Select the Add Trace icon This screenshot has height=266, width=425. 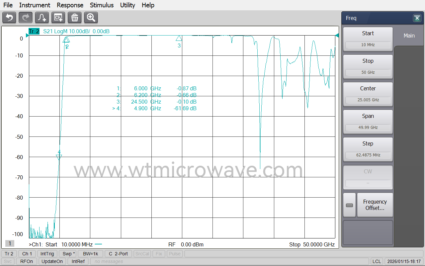[x=42, y=17]
